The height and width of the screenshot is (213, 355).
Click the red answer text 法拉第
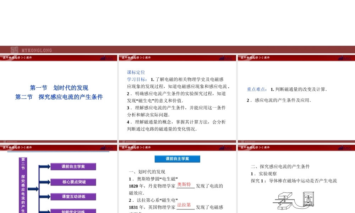pos(184,205)
